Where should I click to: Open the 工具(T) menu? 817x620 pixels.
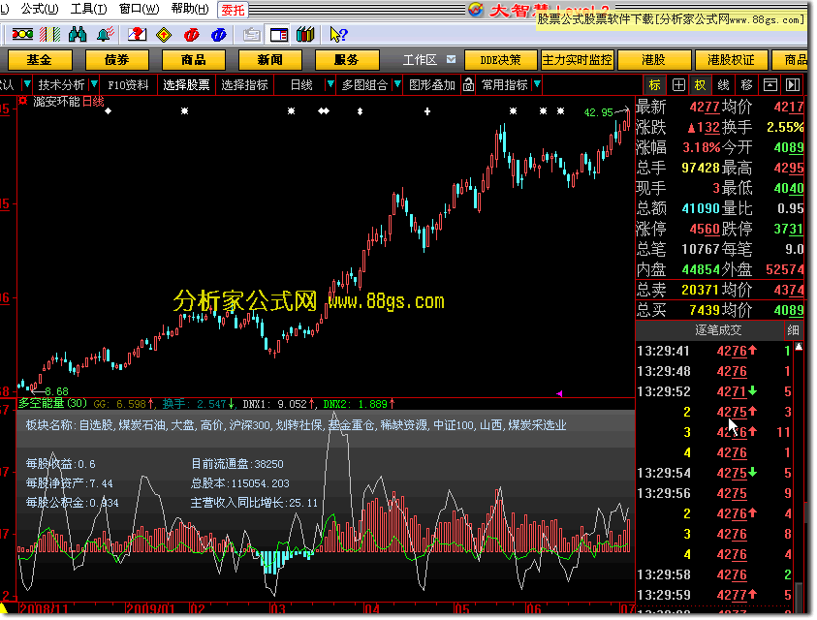pos(88,9)
